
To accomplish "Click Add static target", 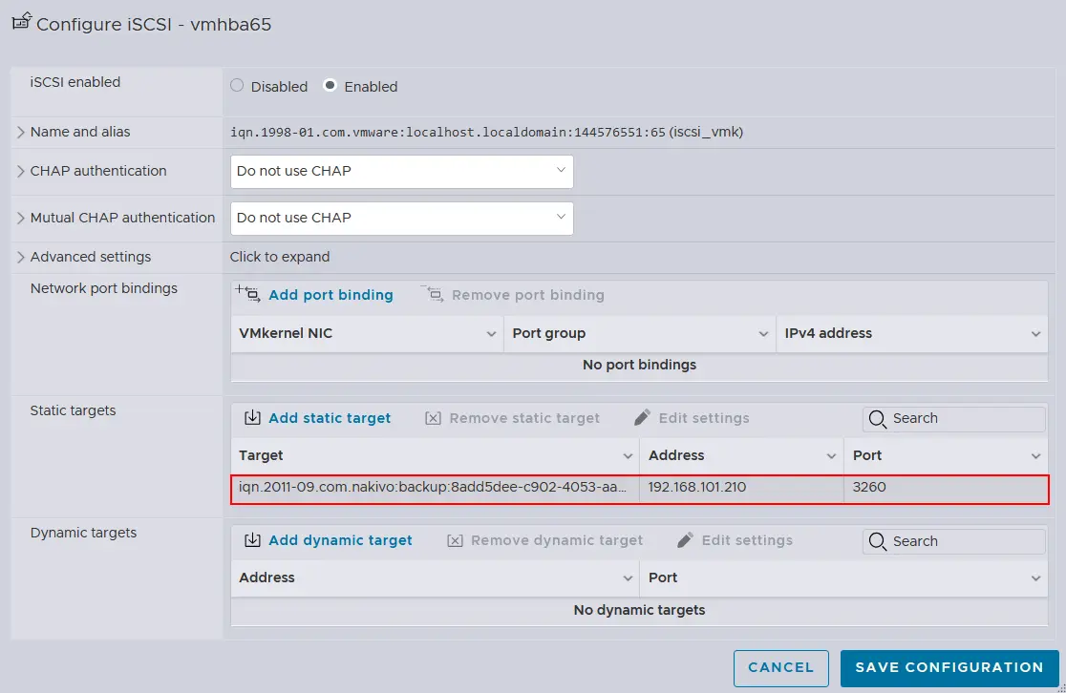I will tap(330, 418).
